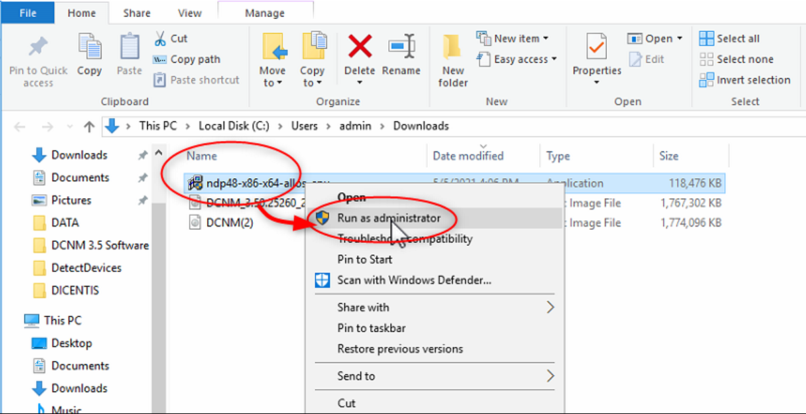The image size is (806, 414).
Task: Click Users in the breadcrumb
Action: pos(304,126)
